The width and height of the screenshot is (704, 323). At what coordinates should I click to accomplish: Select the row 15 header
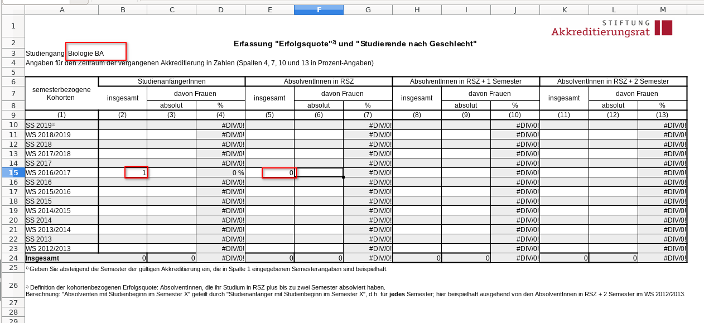click(12, 173)
